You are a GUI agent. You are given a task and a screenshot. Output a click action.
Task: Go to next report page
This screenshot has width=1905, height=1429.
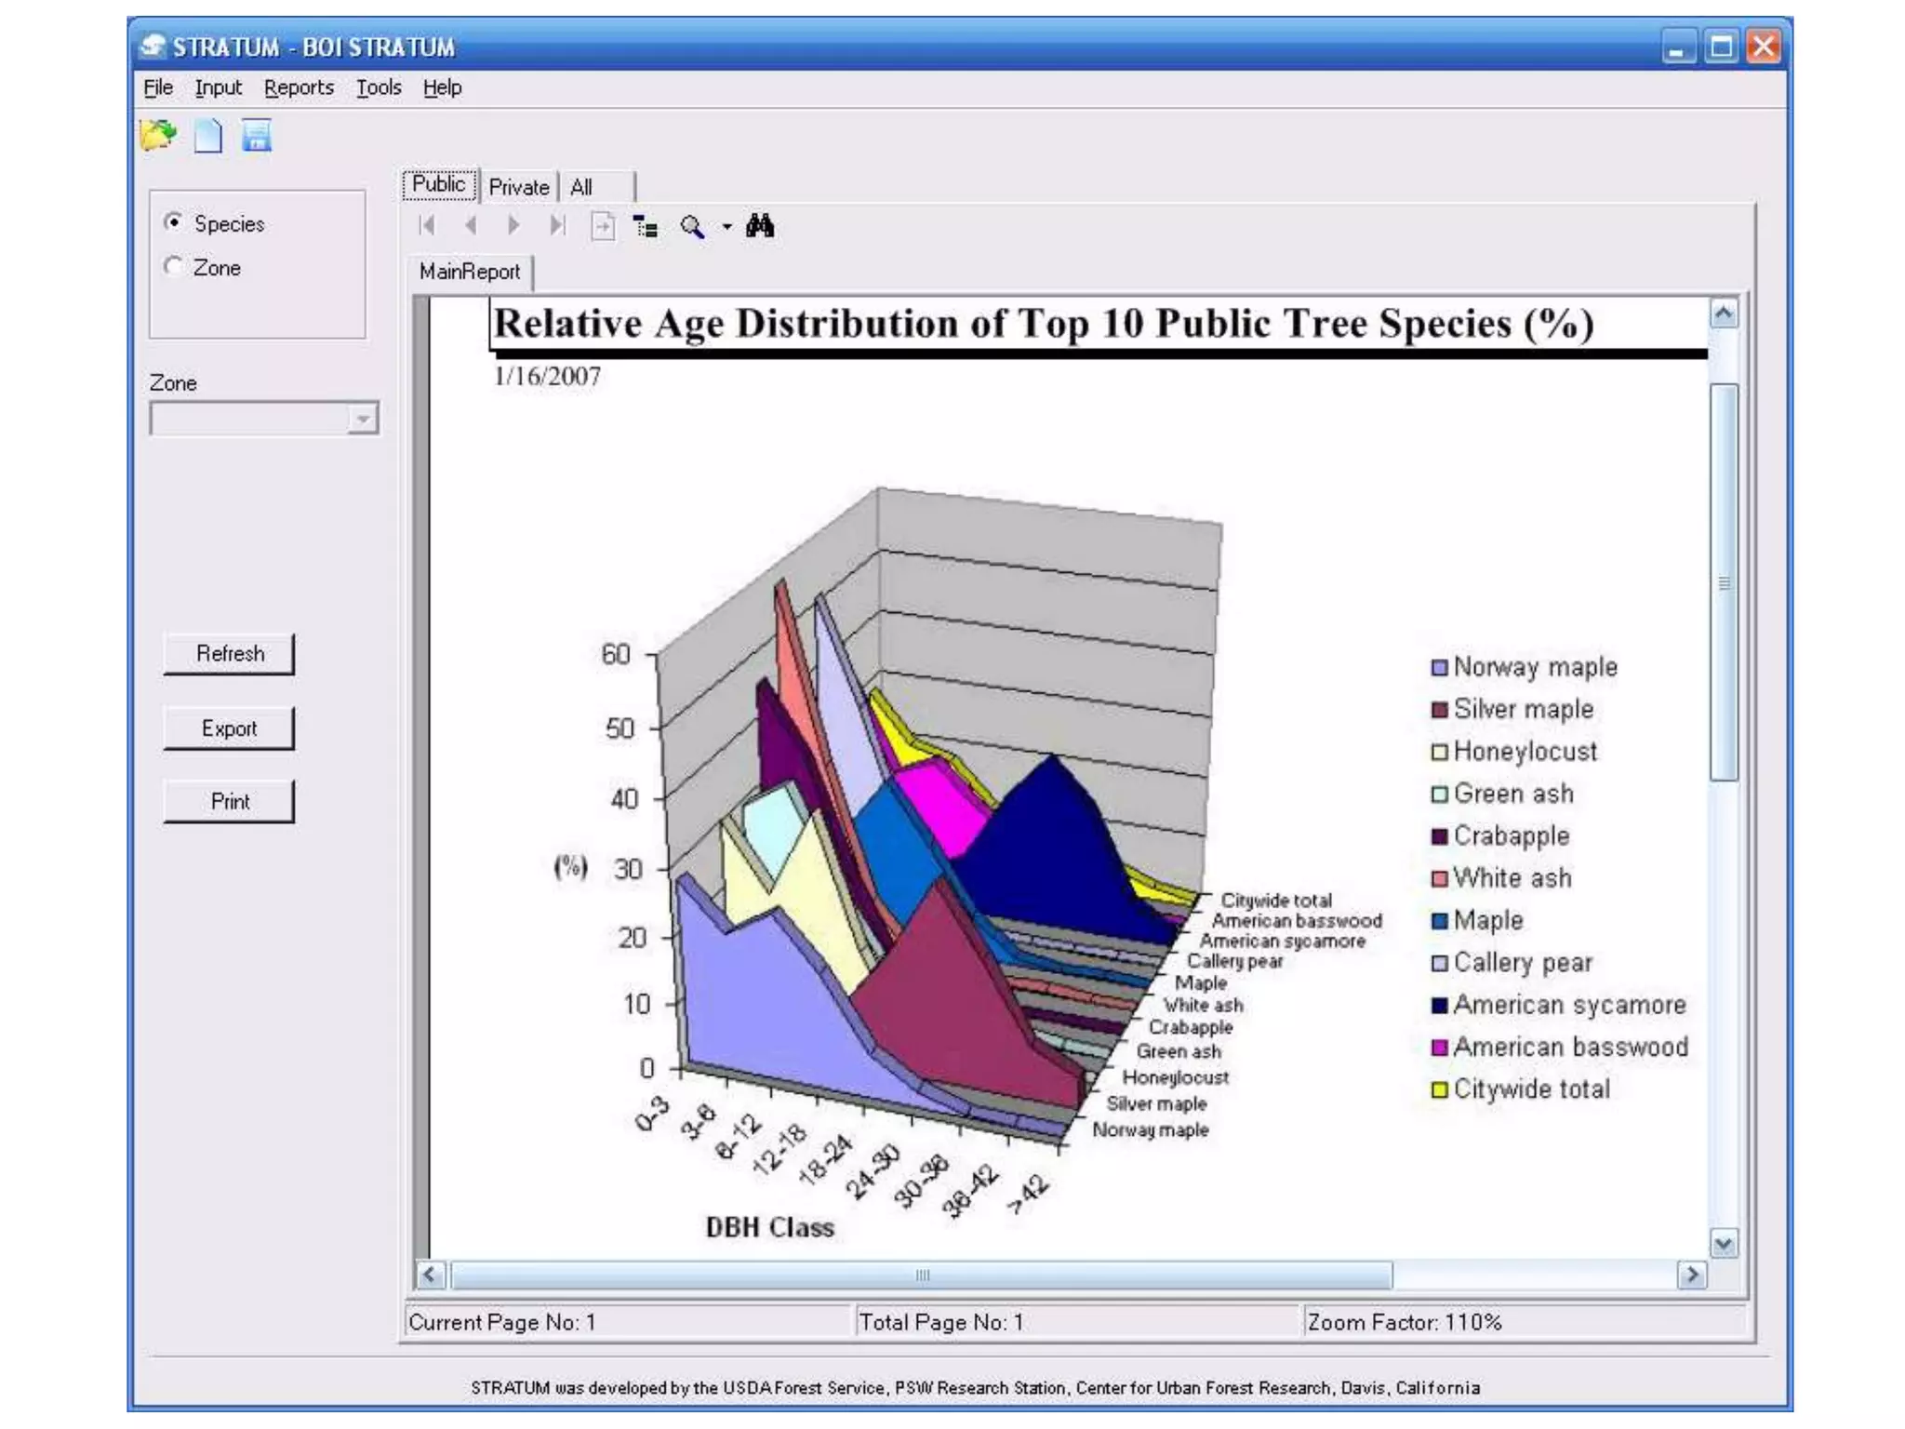[513, 226]
